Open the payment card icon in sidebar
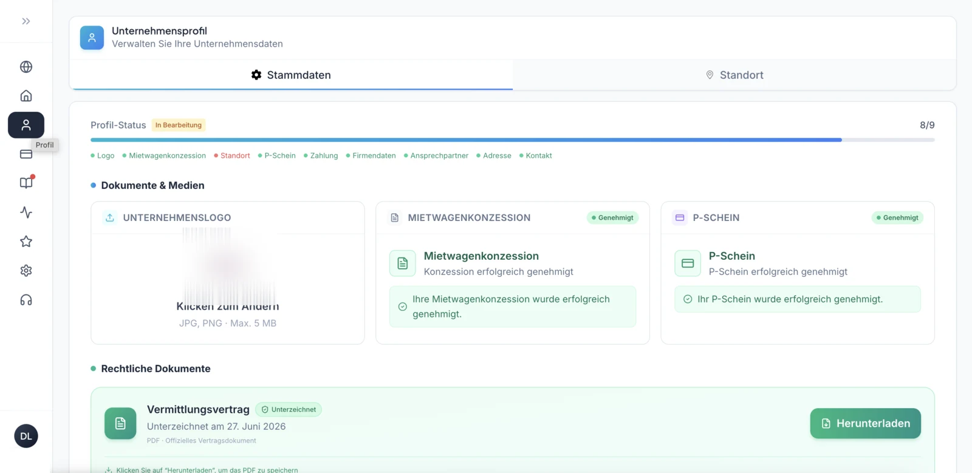Screen dimensions: 972x473 tap(26, 154)
